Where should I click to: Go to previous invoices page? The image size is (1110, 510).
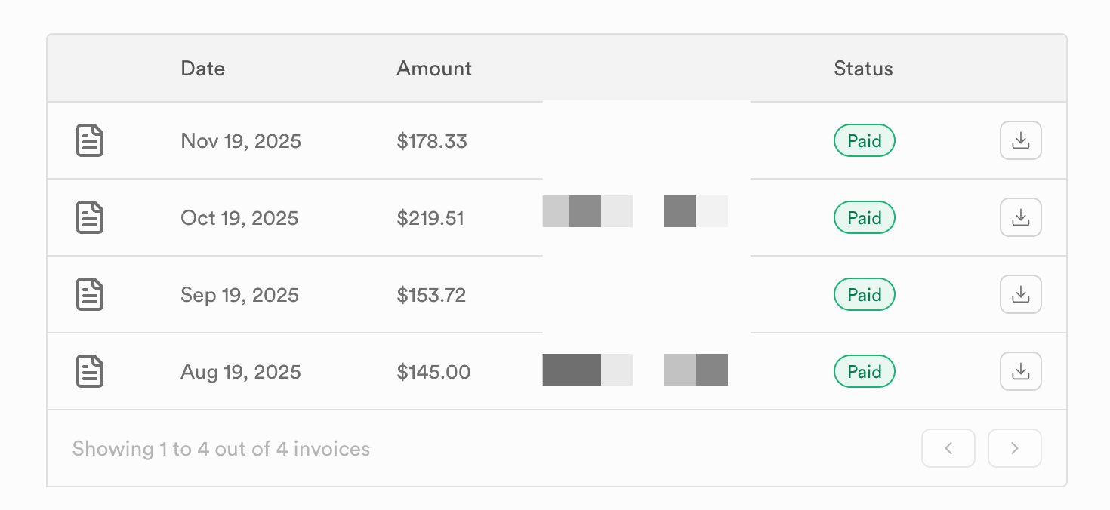pyautogui.click(x=948, y=449)
